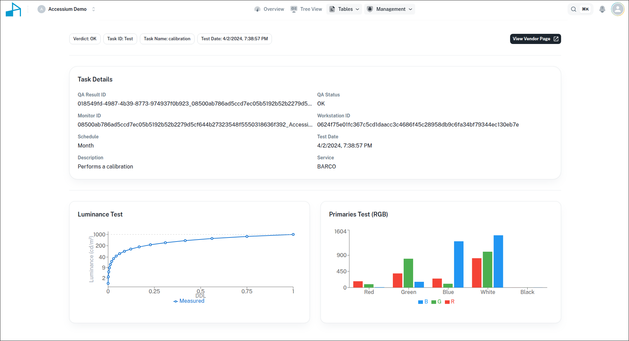This screenshot has height=341, width=629.
Task: Click the Accessium home logo
Action: point(14,9)
